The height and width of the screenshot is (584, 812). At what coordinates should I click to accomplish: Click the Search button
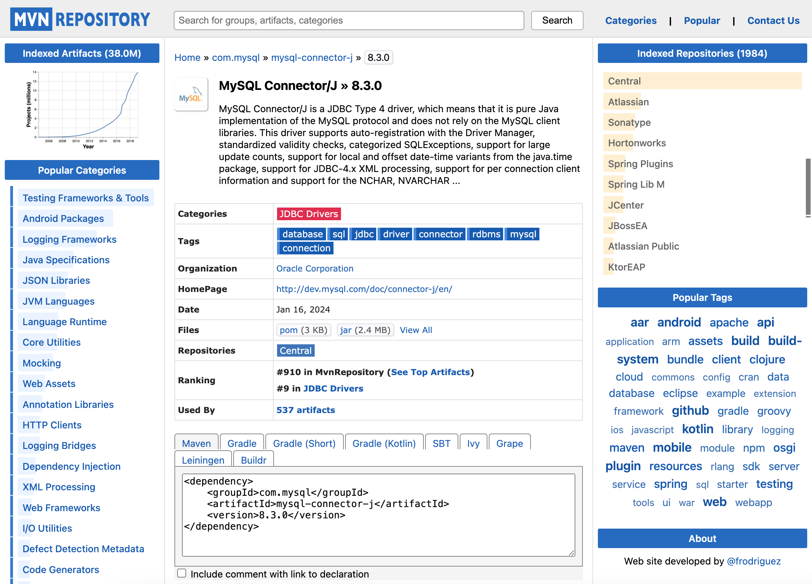[557, 21]
